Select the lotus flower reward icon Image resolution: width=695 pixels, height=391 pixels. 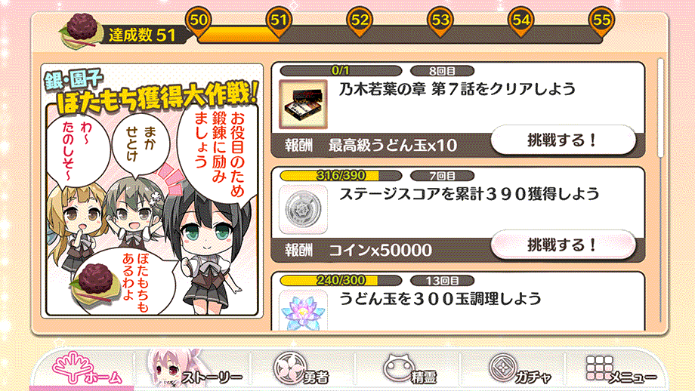(x=303, y=310)
